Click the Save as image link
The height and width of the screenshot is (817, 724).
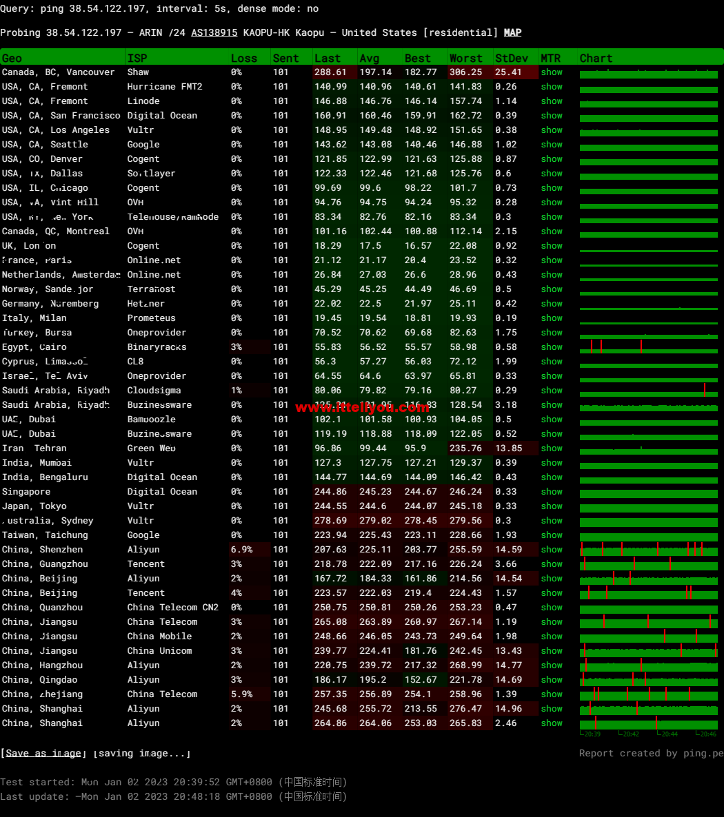(43, 753)
